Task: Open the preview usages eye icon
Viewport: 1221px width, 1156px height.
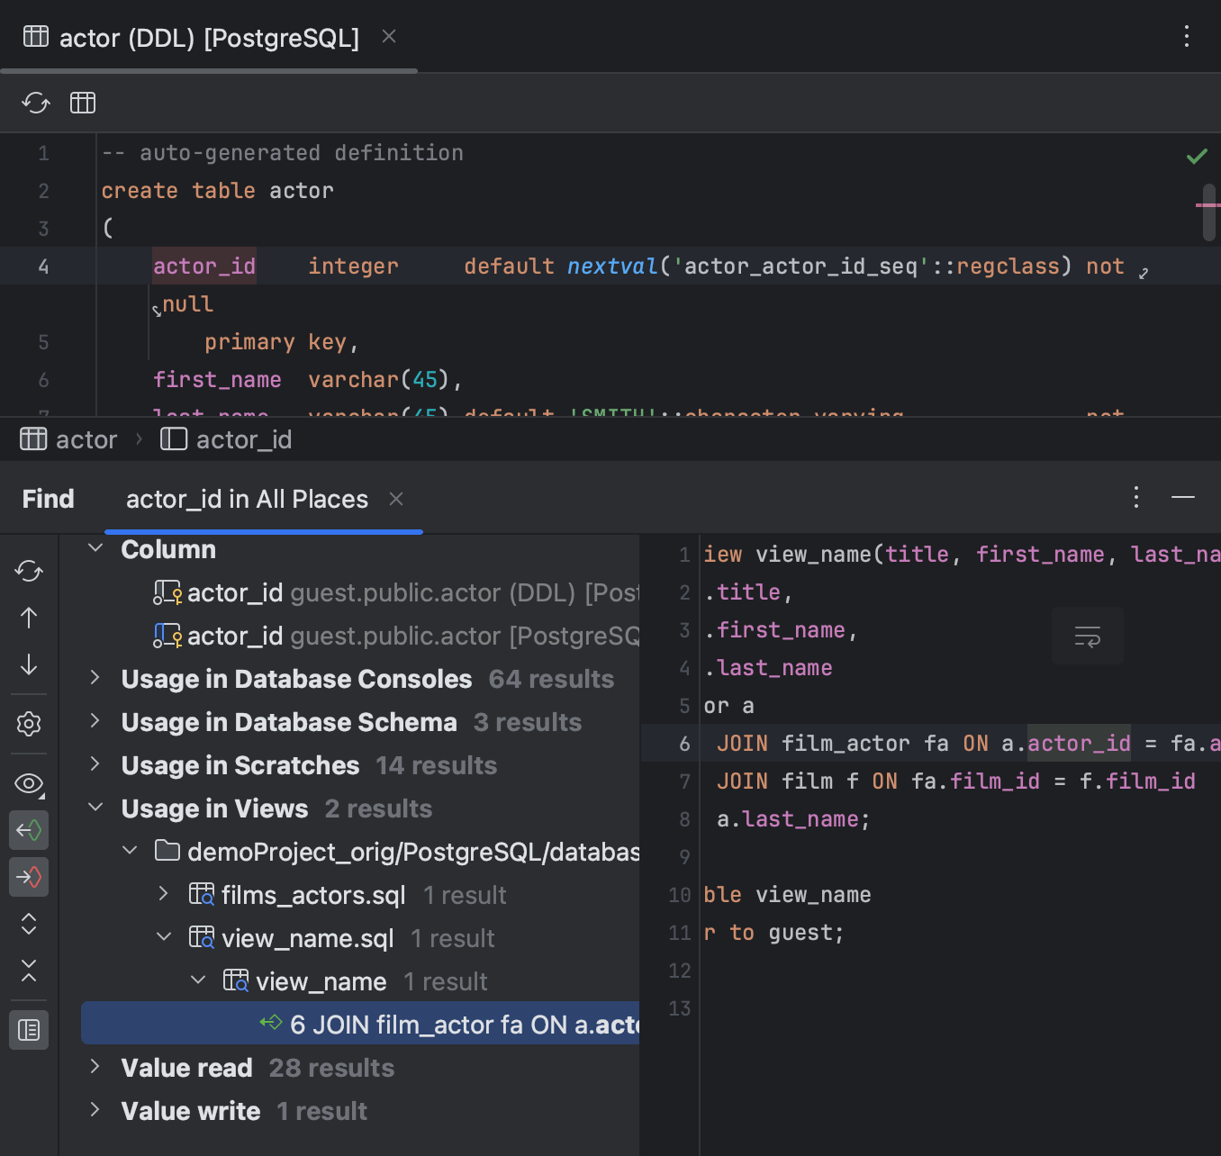Action: [29, 784]
